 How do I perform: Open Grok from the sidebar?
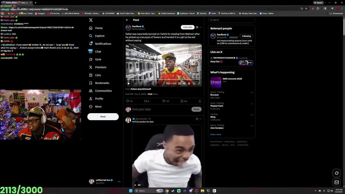(x=95, y=59)
